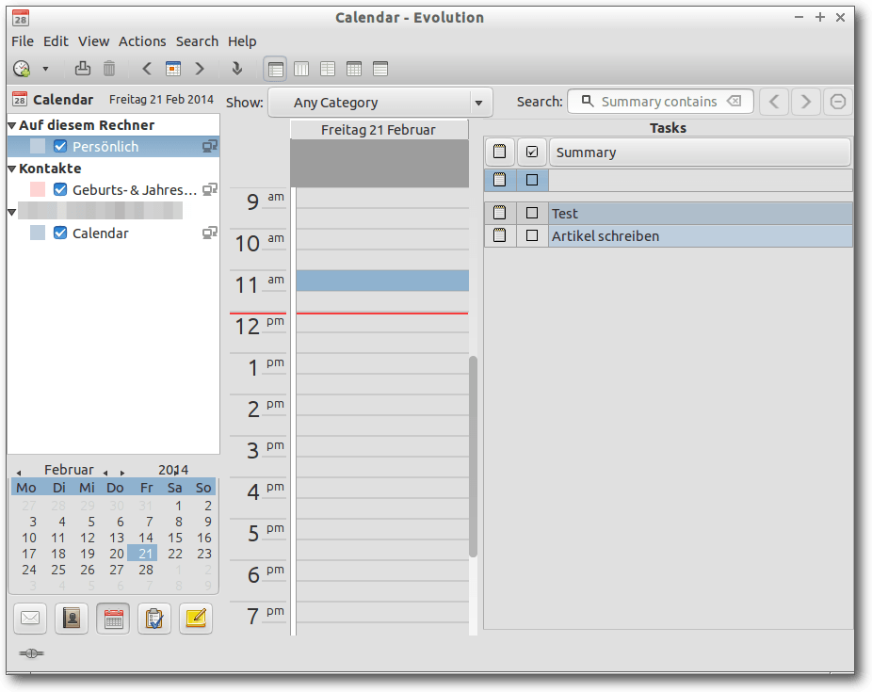
Task: Open the New item dropdown arrow
Action: tap(45, 69)
